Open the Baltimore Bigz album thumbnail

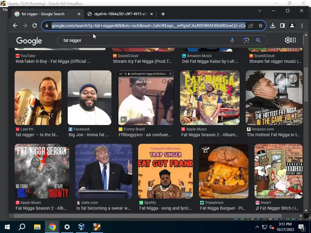coord(42,171)
